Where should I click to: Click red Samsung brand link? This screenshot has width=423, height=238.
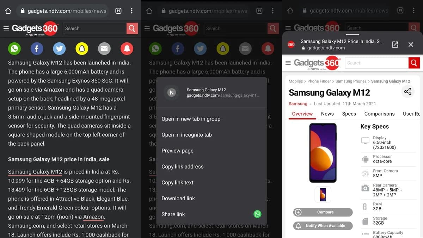click(298, 104)
